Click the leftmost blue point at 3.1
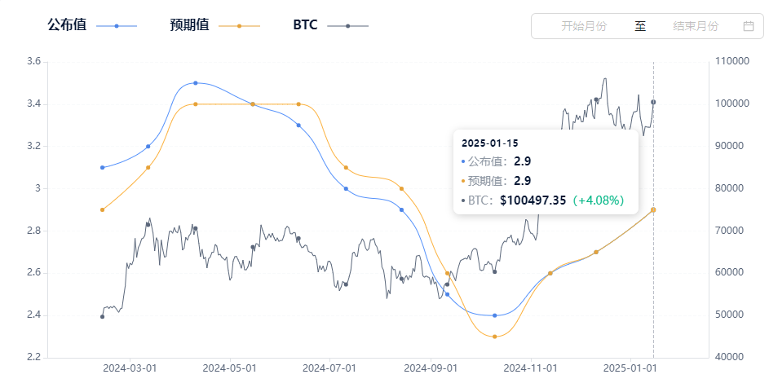 coord(102,168)
